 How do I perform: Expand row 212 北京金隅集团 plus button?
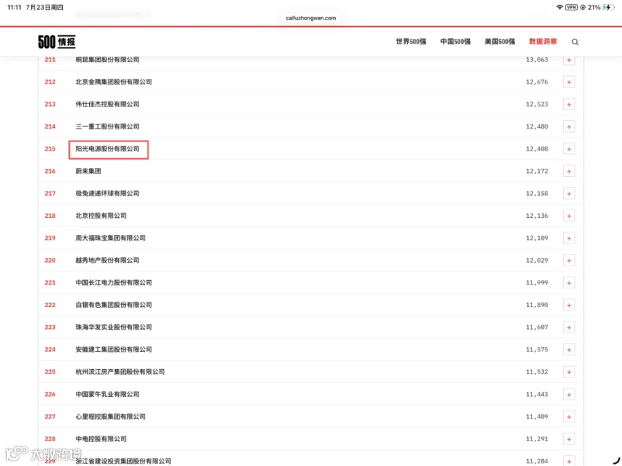click(569, 82)
